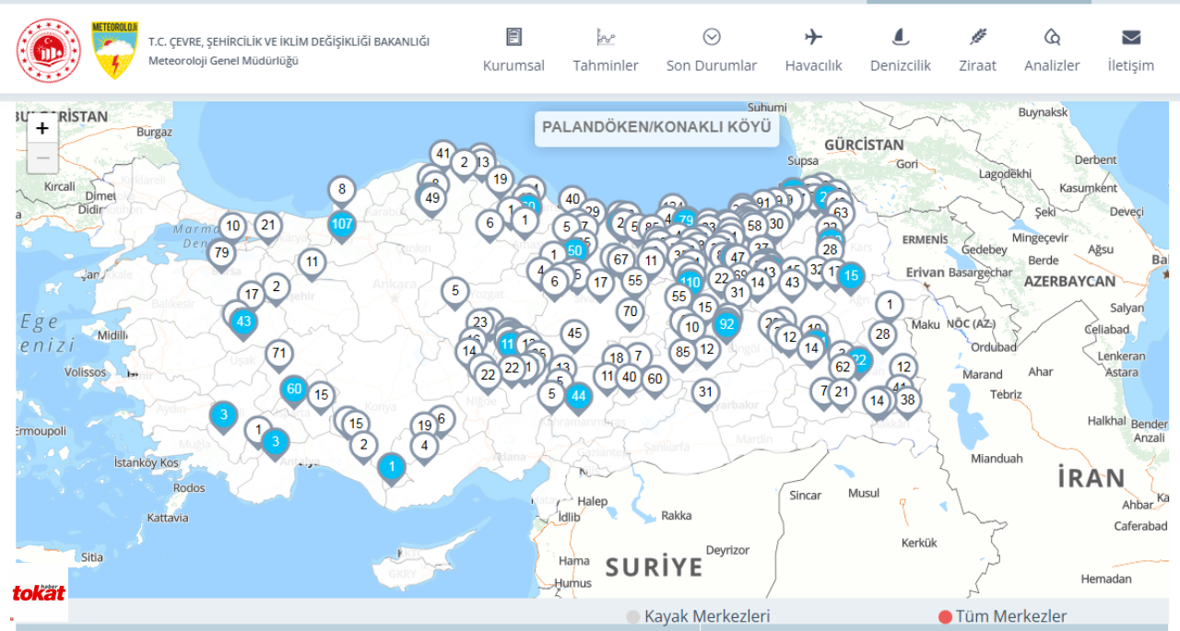This screenshot has width=1180, height=631.
Task: Click the map marker showing 58
Action: click(754, 225)
